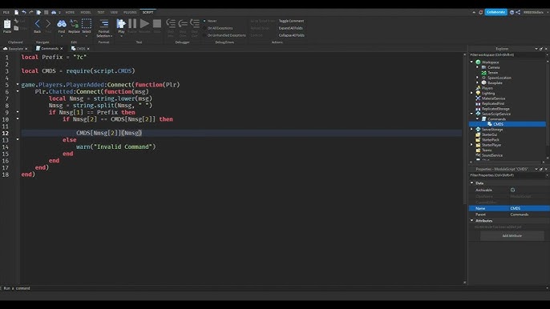Viewport: 550px width, 309px height.
Task: Click the undo arrow in top bar
Action: pyautogui.click(x=24, y=12)
